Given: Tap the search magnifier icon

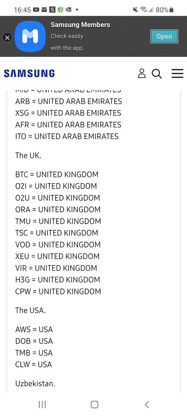Looking at the screenshot, I should click(x=157, y=73).
